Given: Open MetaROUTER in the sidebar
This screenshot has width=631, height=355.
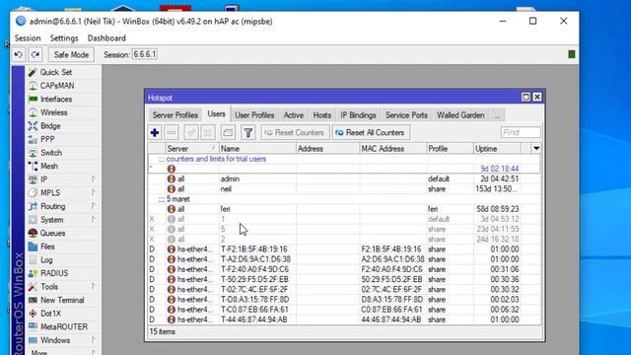Looking at the screenshot, I should coord(63,326).
